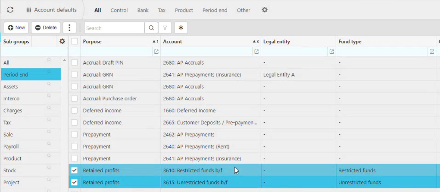Click search icon beside Stock sub group
440x192 pixels.
click(x=49, y=168)
